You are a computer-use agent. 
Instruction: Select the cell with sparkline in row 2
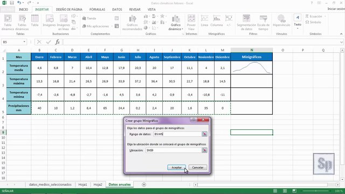(x=252, y=68)
